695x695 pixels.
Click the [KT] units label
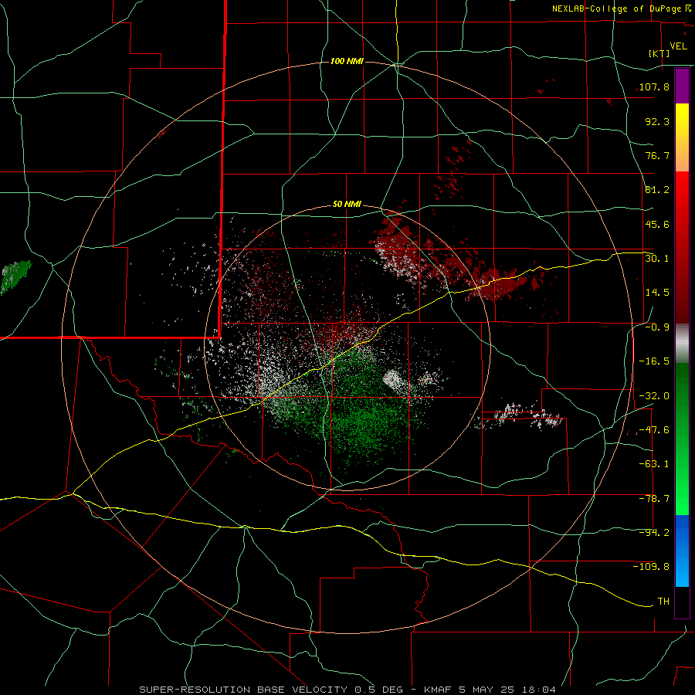pos(659,53)
